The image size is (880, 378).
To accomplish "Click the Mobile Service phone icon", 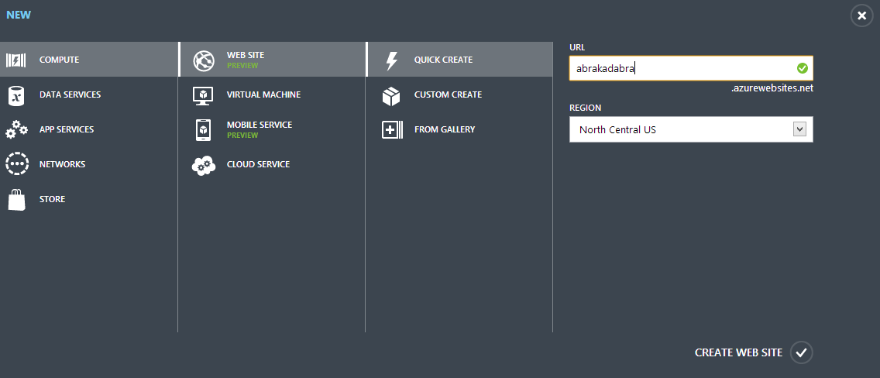I will (x=203, y=129).
